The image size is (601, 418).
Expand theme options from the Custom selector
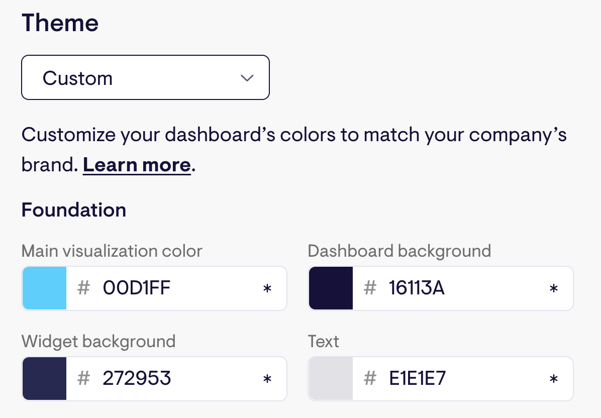pyautogui.click(x=145, y=77)
